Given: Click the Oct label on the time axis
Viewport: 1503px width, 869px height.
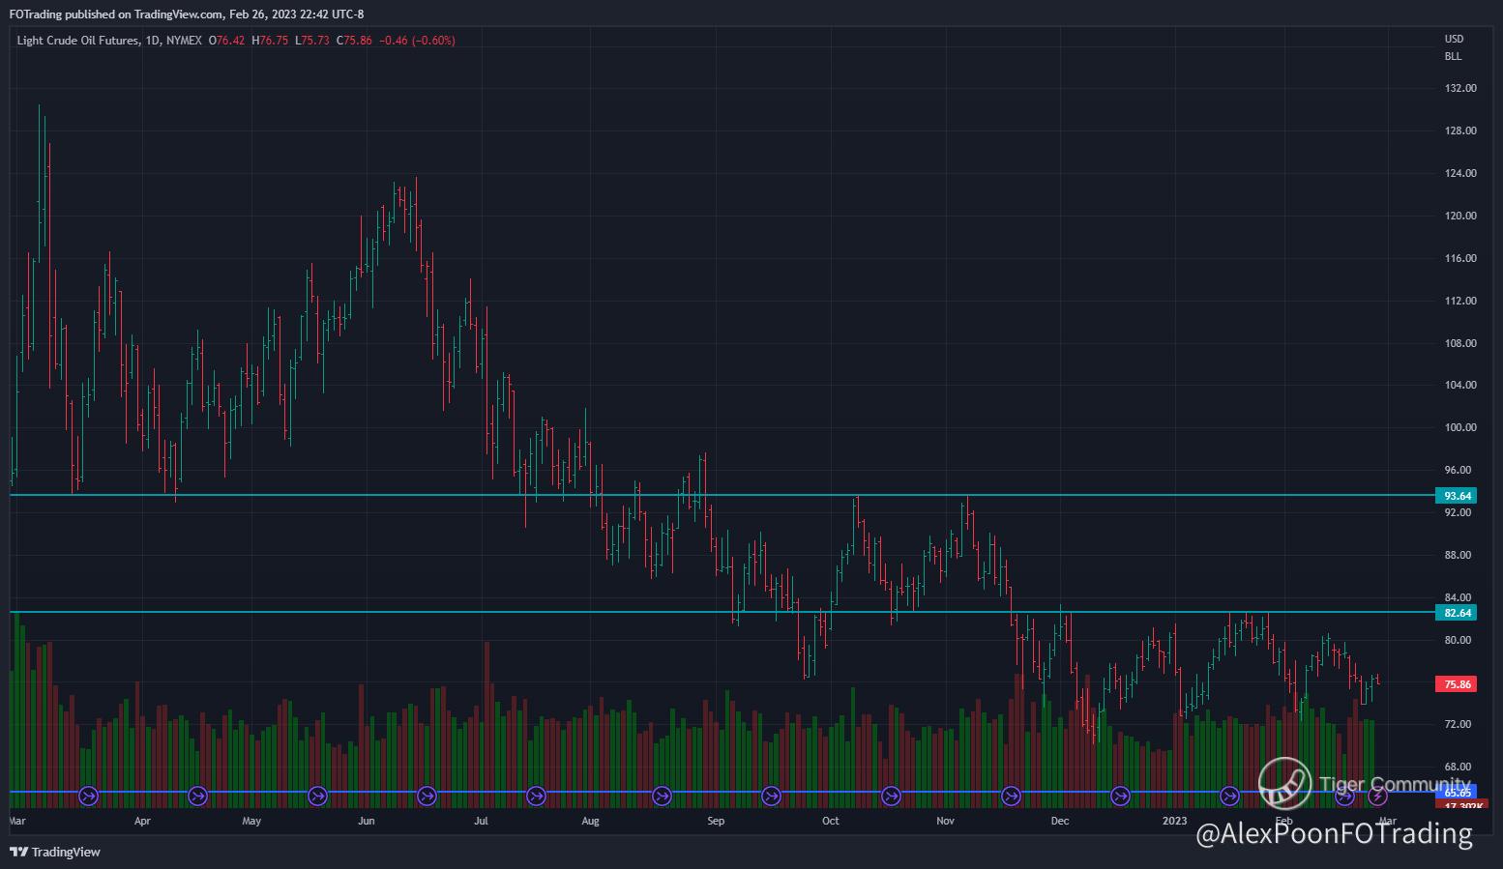Looking at the screenshot, I should 830,822.
